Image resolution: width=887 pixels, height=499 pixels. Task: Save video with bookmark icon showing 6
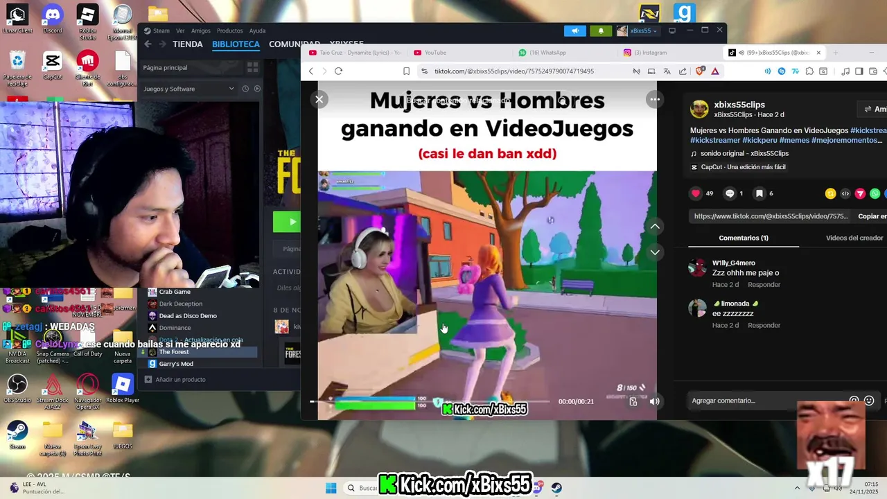pyautogui.click(x=759, y=193)
